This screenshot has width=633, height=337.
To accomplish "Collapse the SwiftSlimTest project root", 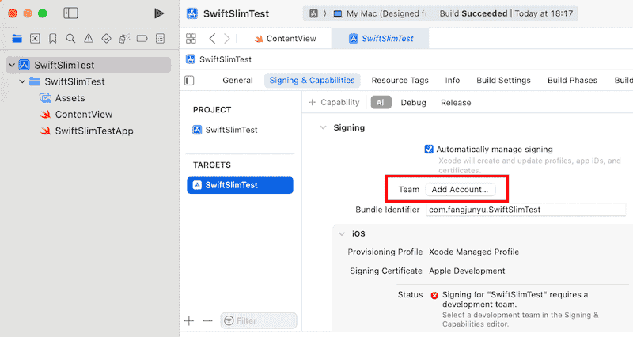I will 11,65.
